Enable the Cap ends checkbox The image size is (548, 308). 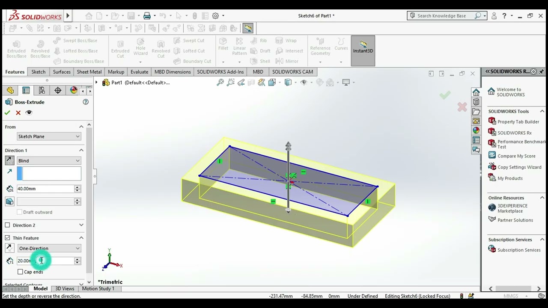(x=20, y=272)
